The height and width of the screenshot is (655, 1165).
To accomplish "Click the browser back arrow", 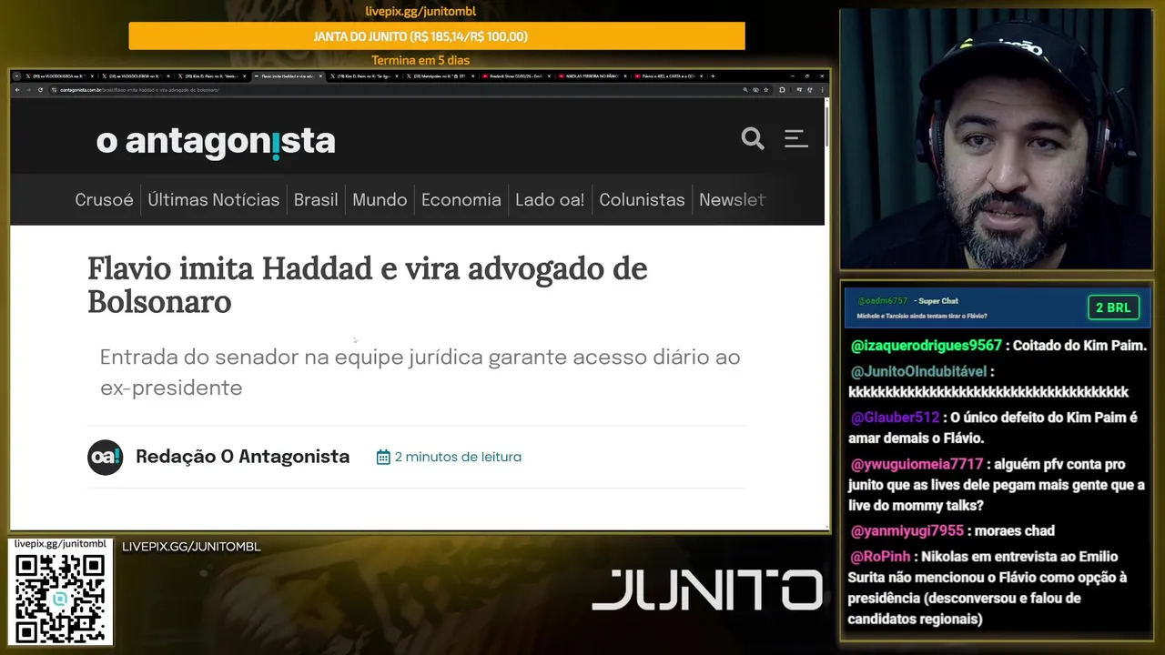I will click(17, 90).
